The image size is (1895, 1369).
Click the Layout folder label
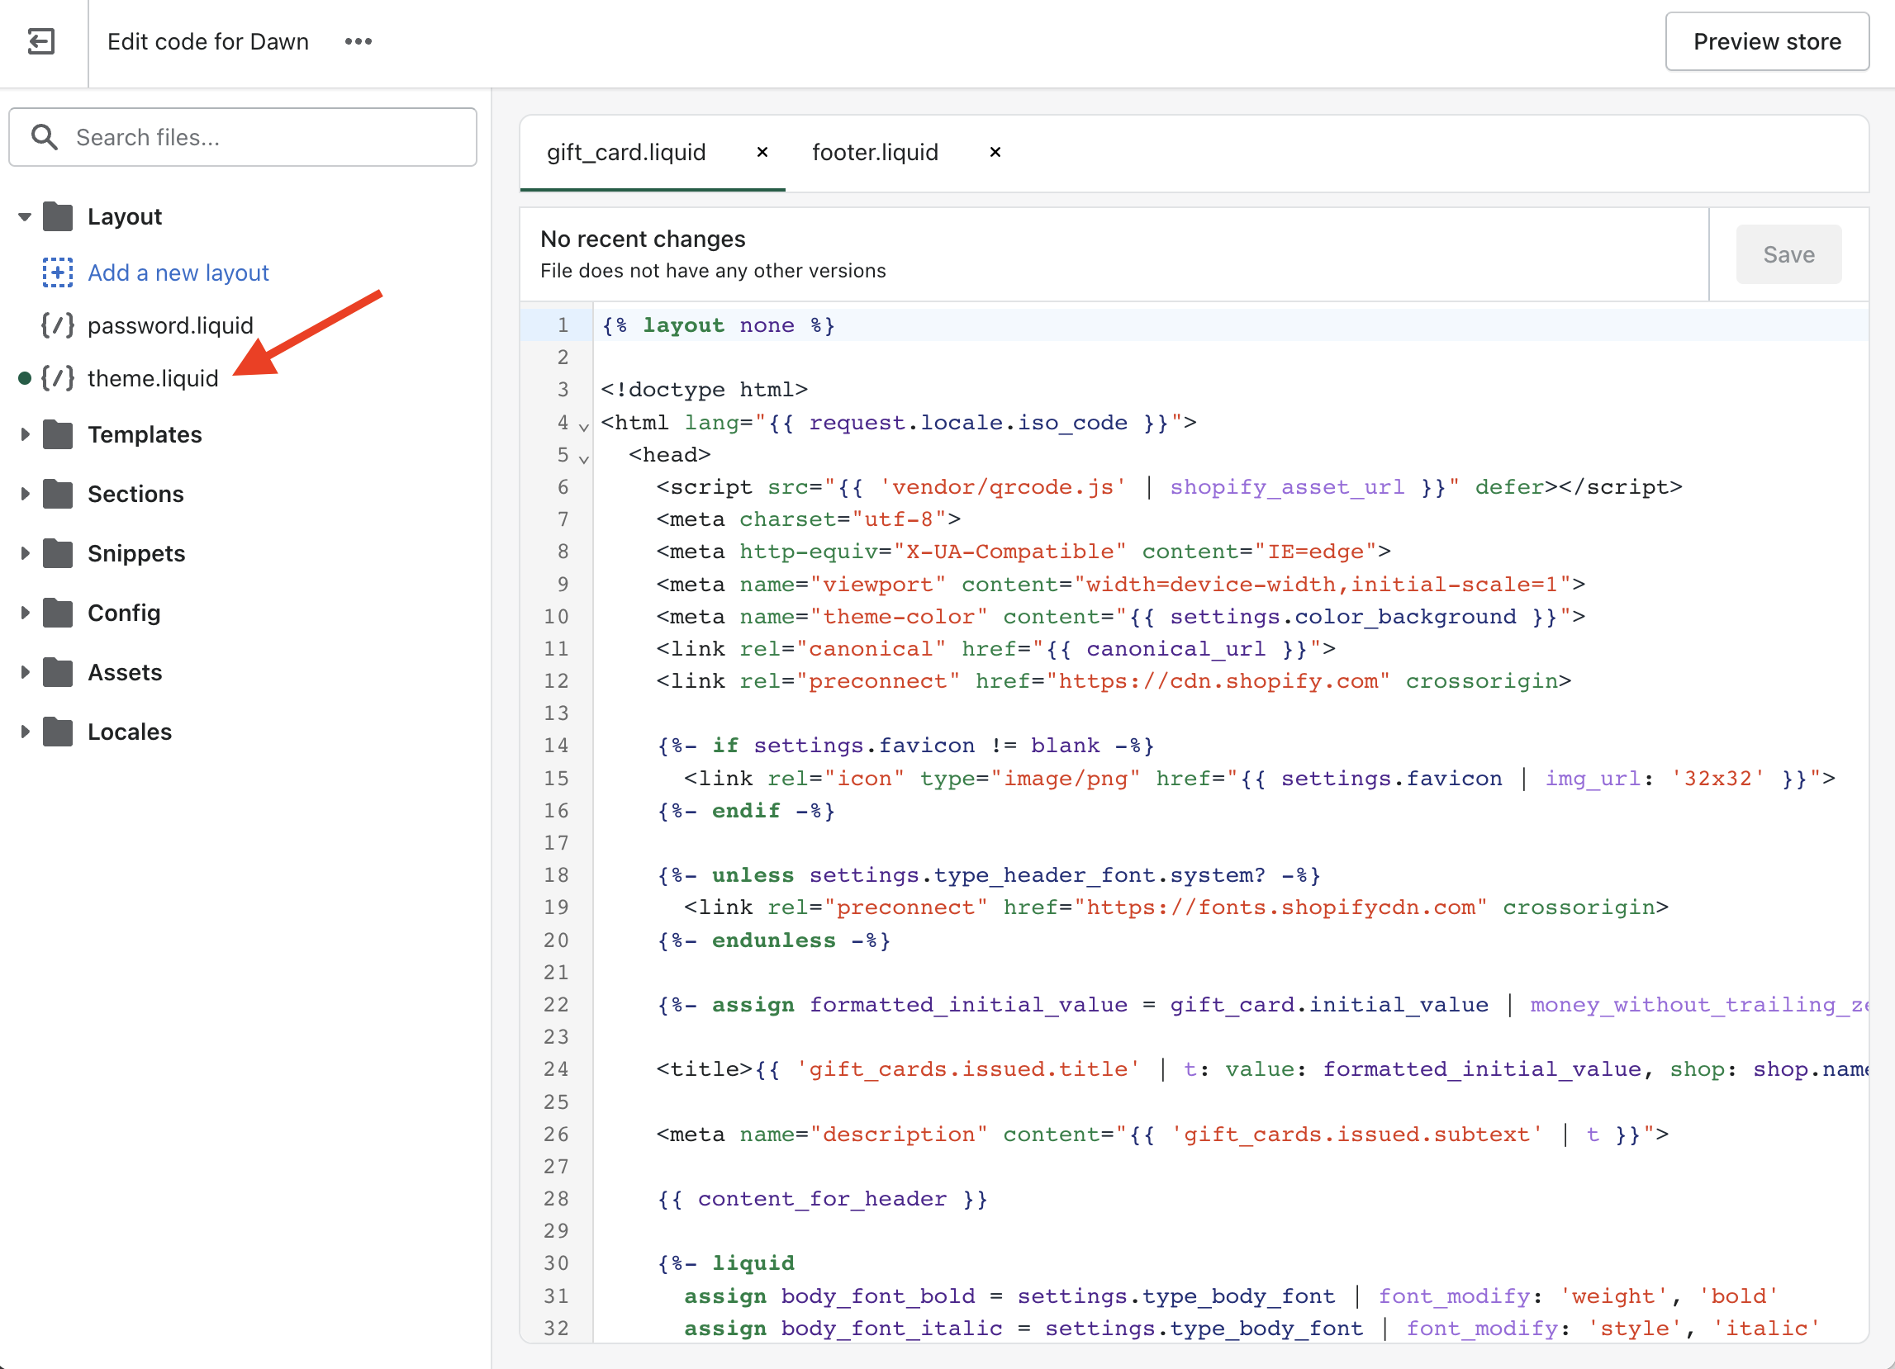(x=125, y=216)
